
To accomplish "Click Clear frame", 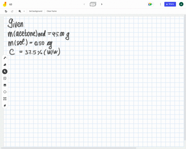I will (x=52, y=11).
